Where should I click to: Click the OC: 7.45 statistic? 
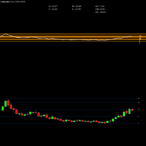point(100,6)
